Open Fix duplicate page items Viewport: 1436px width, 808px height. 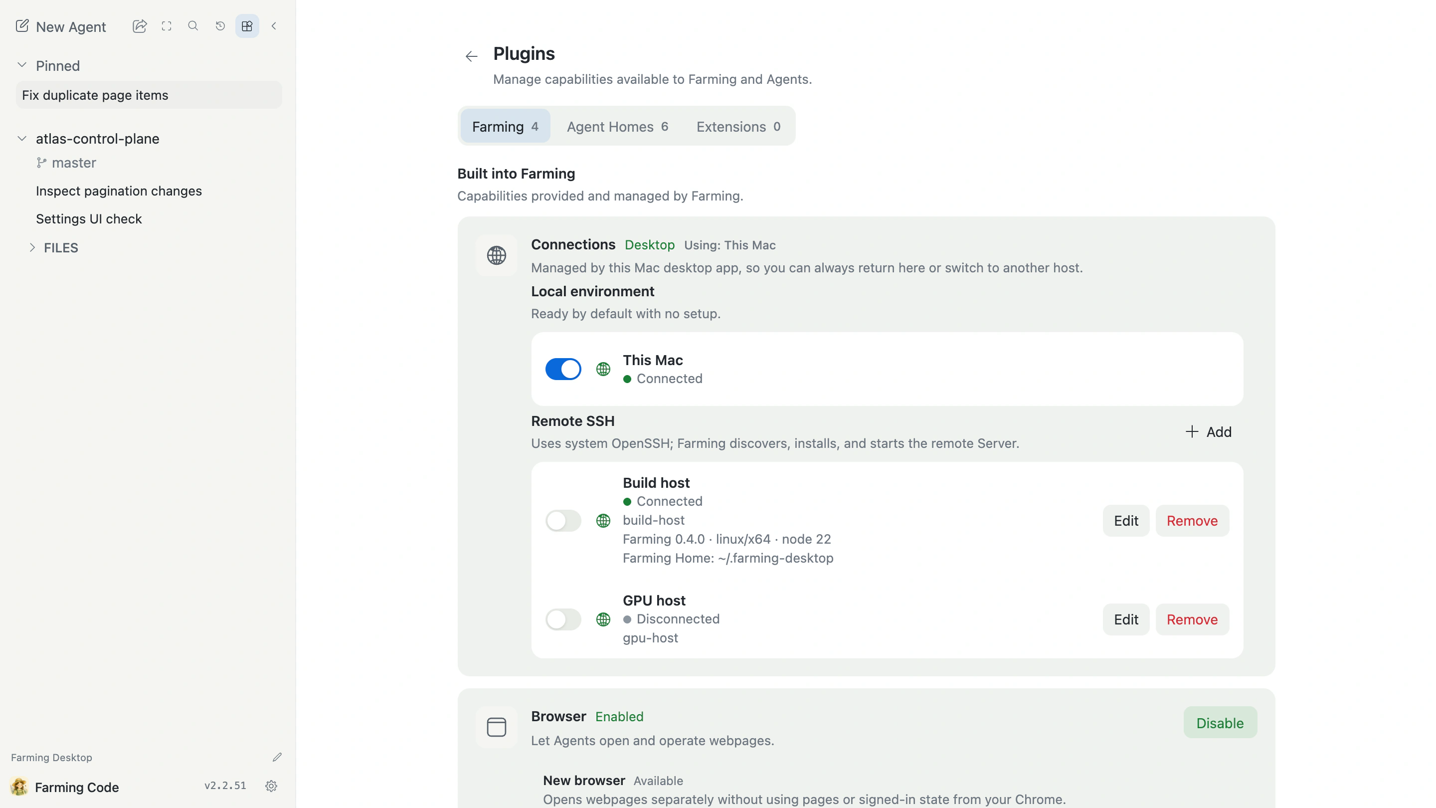[x=149, y=95]
